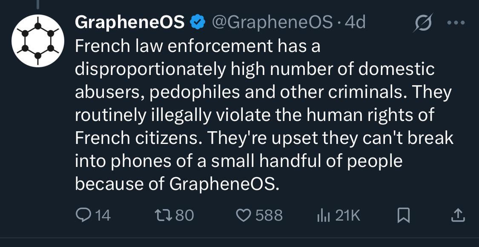Open the post via the 4d timestamp
The image size is (479, 247).
tap(355, 22)
